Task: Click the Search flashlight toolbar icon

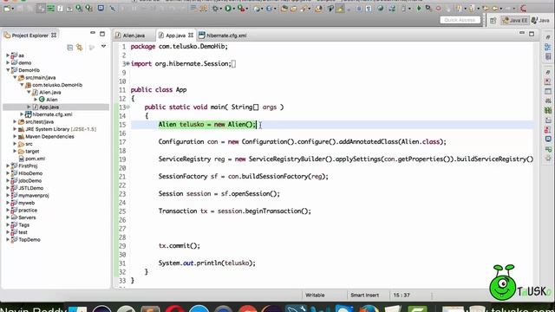Action: click(x=304, y=8)
